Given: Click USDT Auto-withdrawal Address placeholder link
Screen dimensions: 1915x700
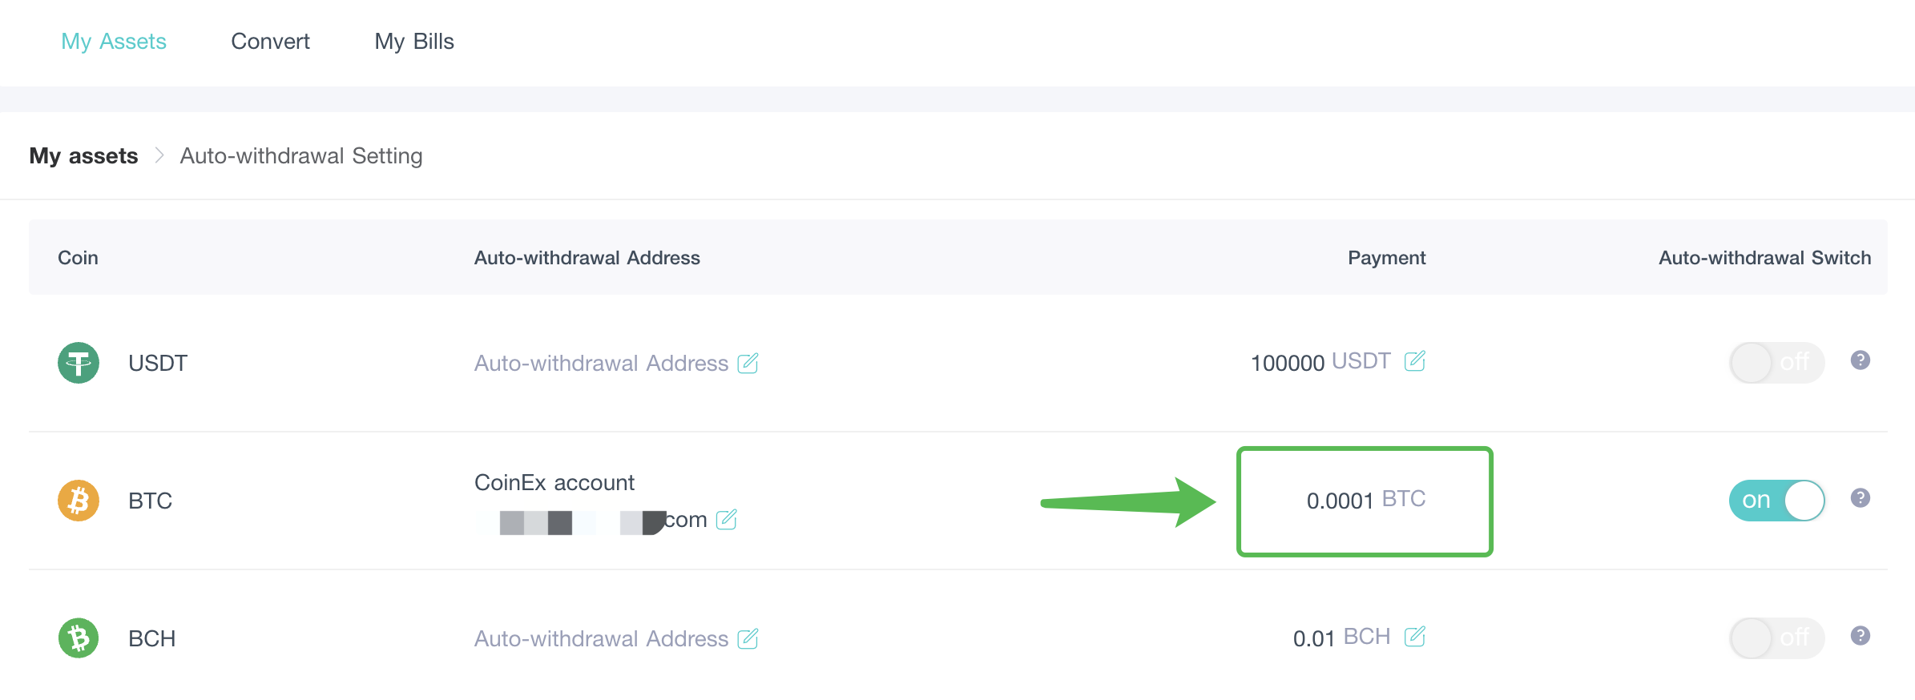Looking at the screenshot, I should [601, 364].
